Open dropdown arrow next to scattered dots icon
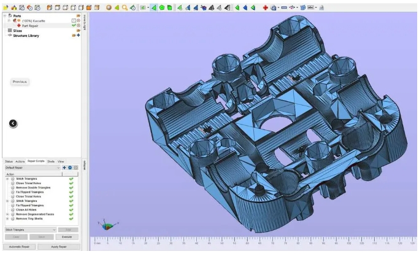This screenshot has height=254, width=419. click(x=297, y=7)
